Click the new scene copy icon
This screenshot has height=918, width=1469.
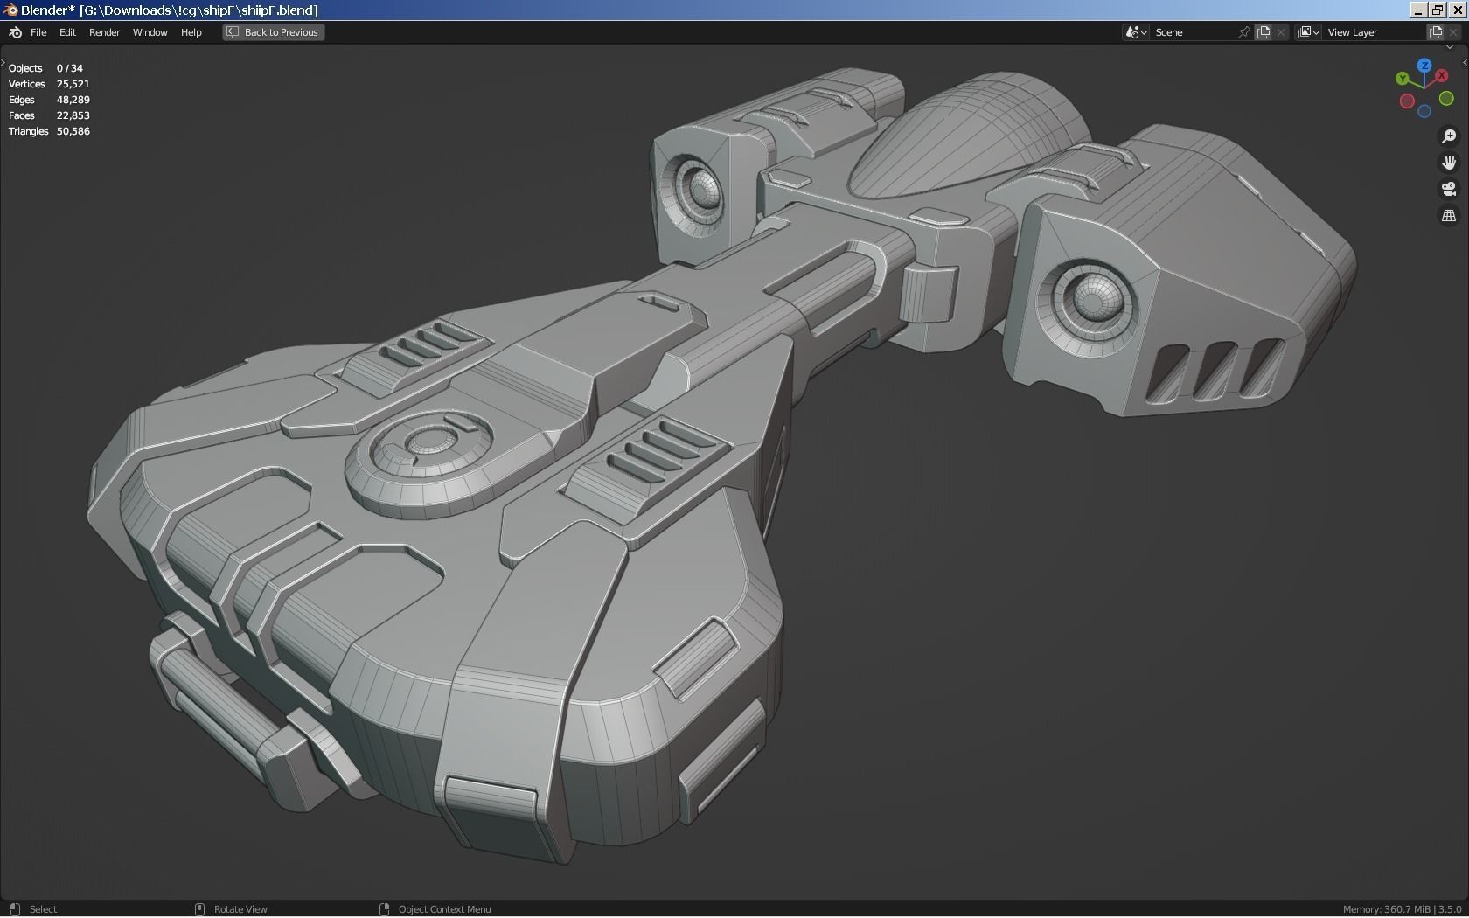click(x=1264, y=32)
